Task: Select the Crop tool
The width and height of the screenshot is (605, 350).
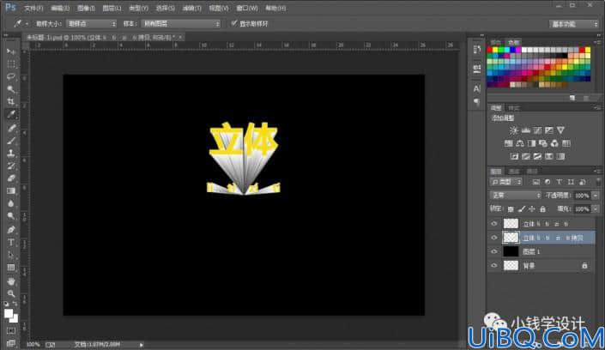Action: tap(11, 102)
